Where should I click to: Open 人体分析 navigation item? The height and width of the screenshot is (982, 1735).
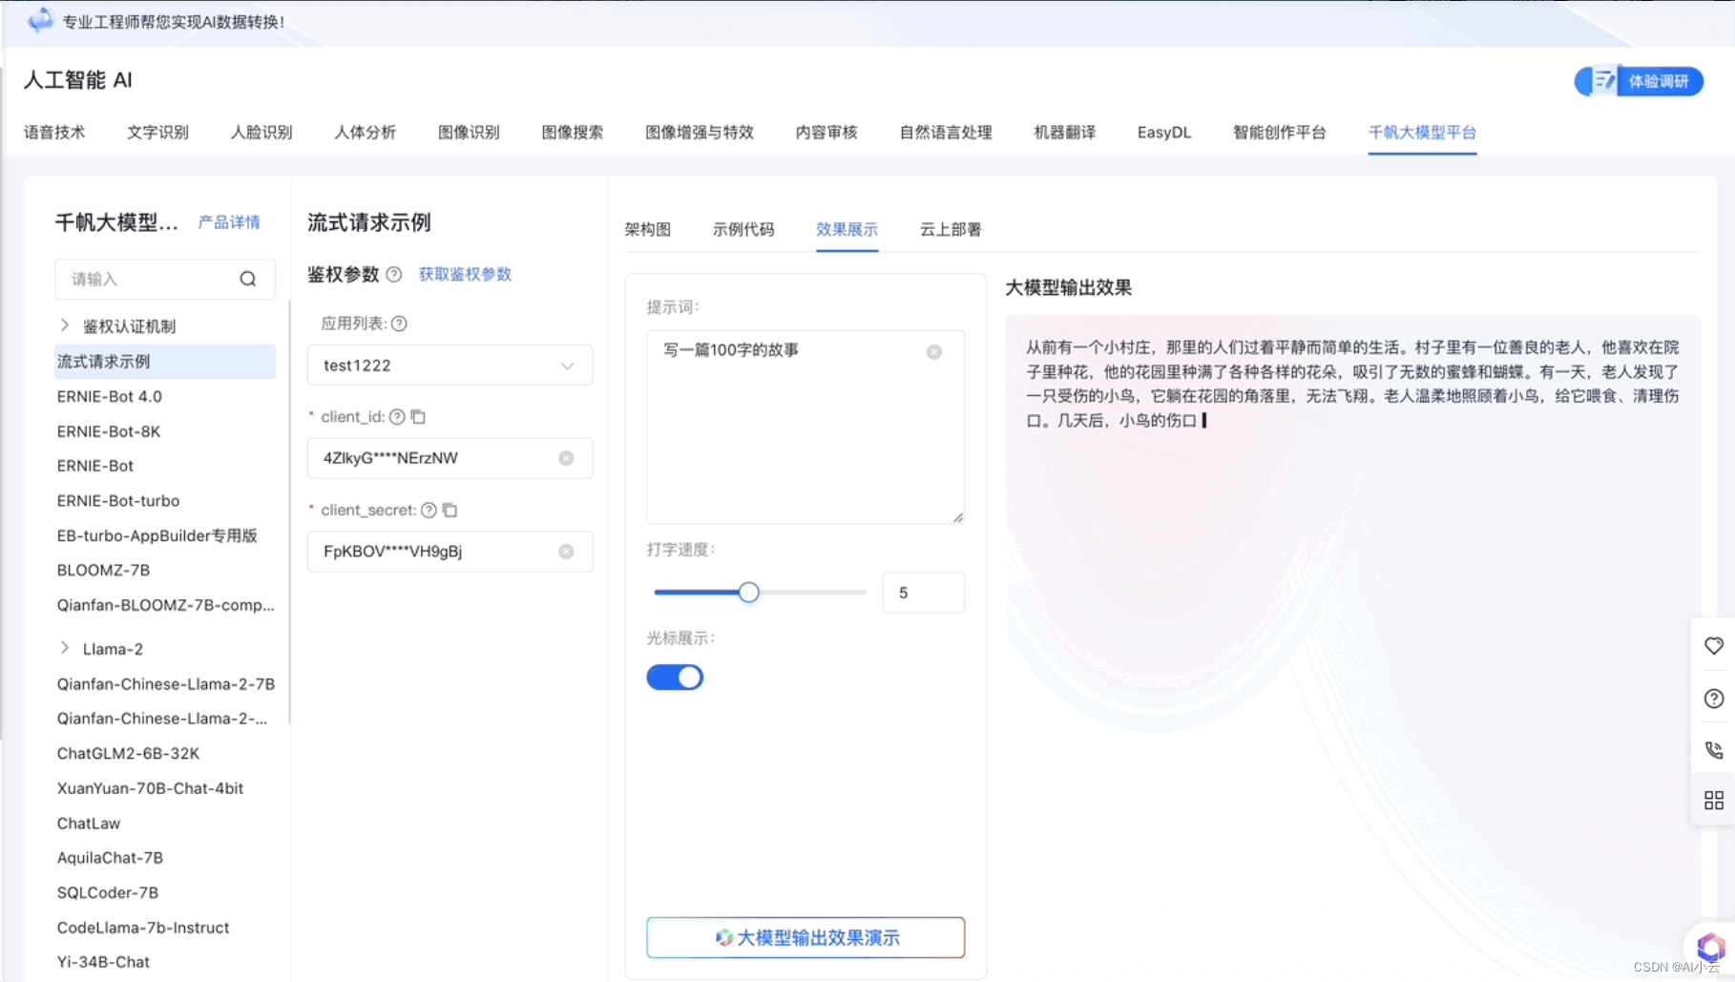tap(365, 133)
